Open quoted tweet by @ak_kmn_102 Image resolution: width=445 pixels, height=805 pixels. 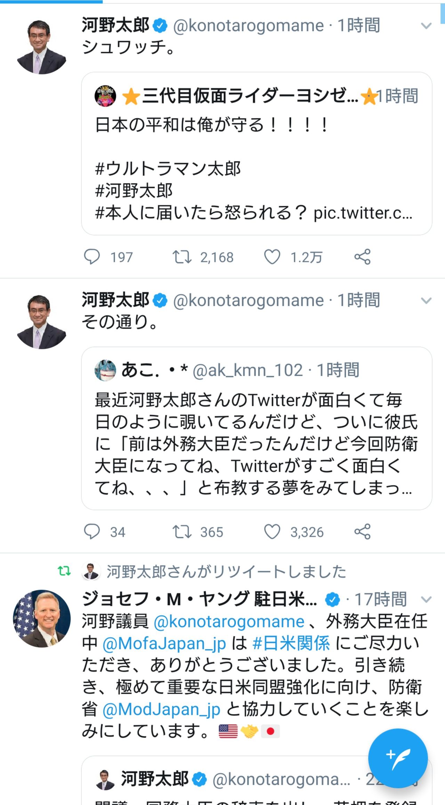coord(257,428)
